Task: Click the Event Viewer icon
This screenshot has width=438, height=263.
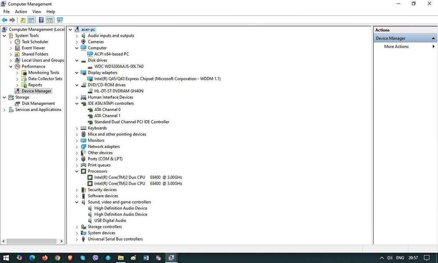Action: pyautogui.click(x=18, y=48)
